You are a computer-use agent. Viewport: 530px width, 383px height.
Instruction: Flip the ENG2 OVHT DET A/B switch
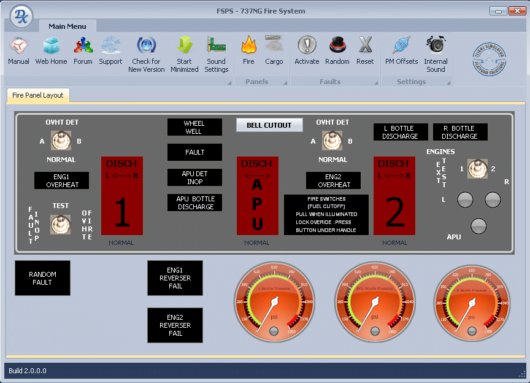coord(333,141)
